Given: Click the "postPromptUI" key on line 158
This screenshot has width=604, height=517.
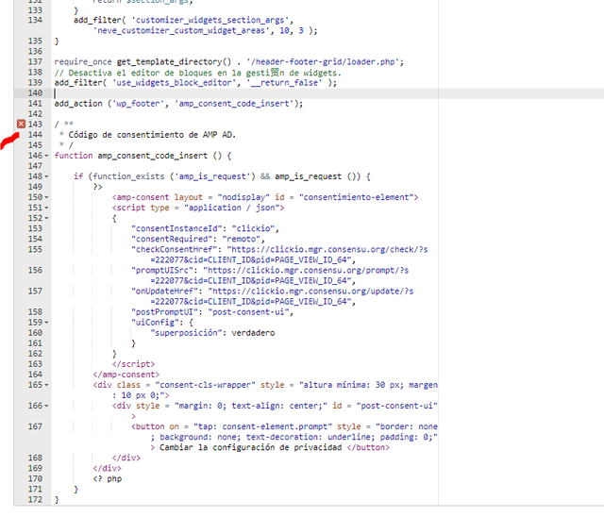Looking at the screenshot, I should (164, 312).
